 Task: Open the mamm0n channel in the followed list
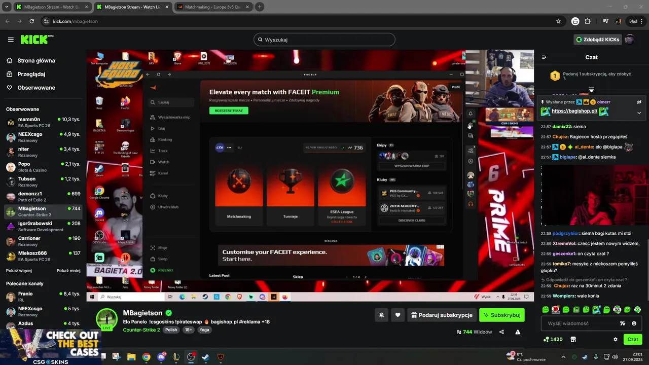click(x=43, y=122)
